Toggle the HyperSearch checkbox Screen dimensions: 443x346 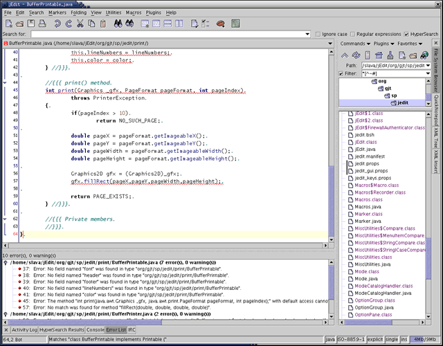(407, 34)
